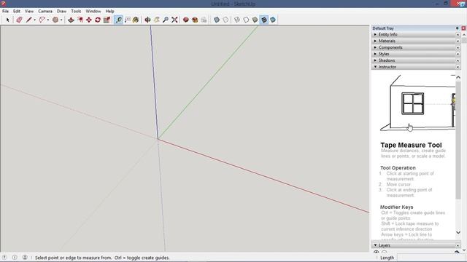Activate the Orbit camera tool
The height and width of the screenshot is (262, 467).
tap(147, 20)
